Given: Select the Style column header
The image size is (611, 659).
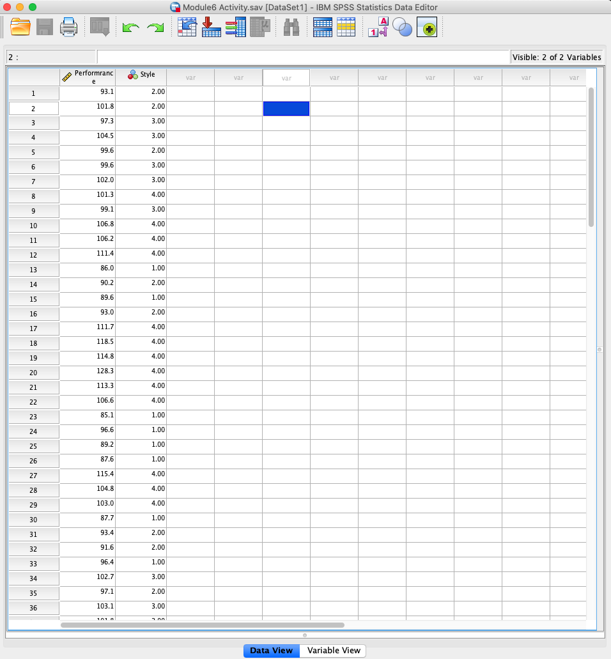Looking at the screenshot, I should [x=141, y=74].
